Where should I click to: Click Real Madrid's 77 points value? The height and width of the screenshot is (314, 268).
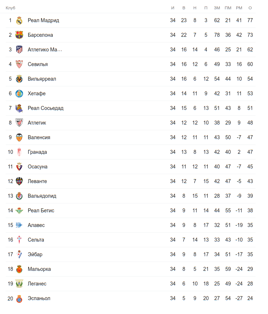[x=250, y=20]
